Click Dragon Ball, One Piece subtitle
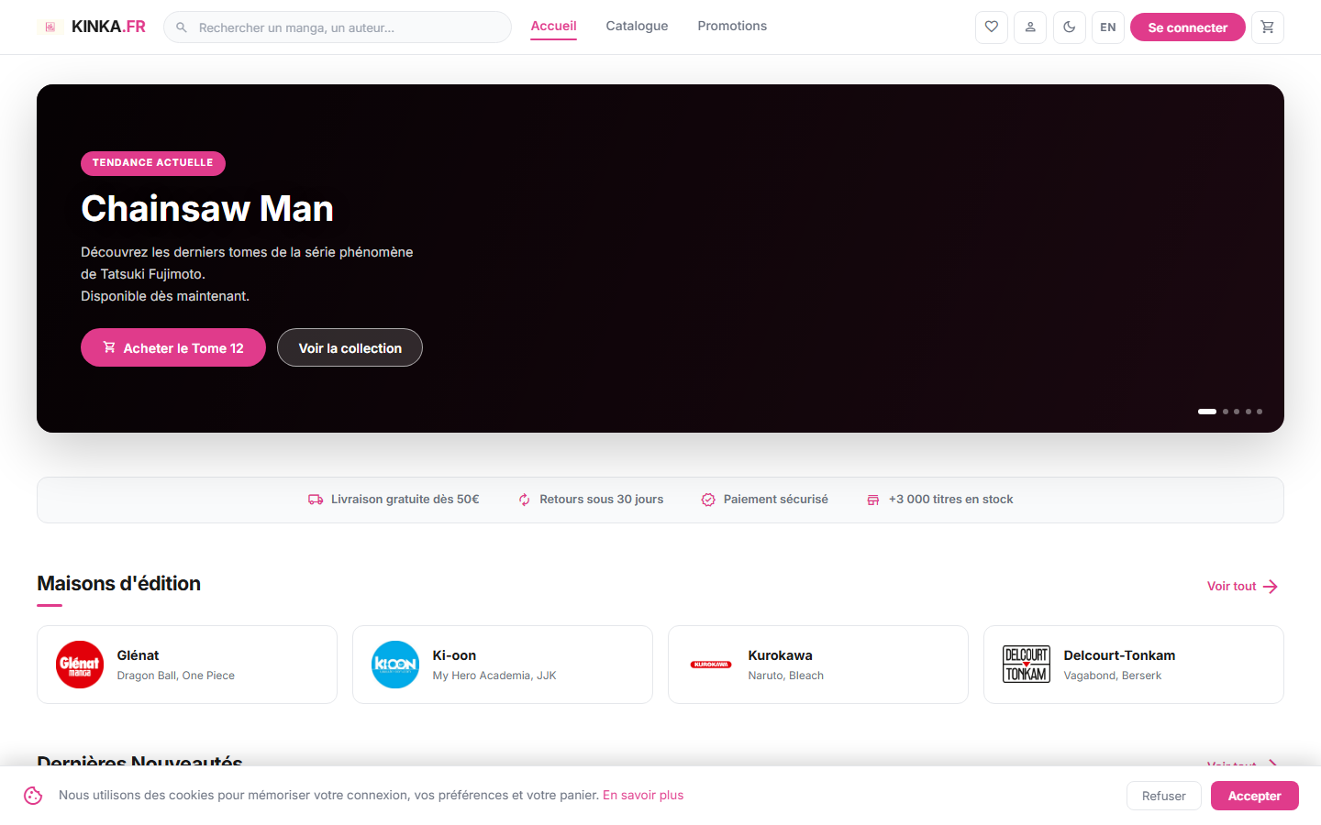 click(176, 676)
